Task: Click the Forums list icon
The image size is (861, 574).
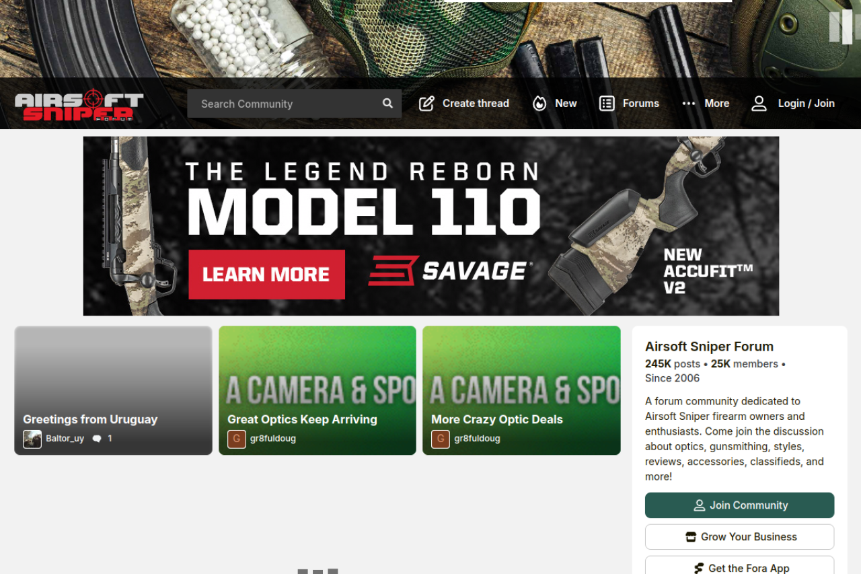Action: [x=607, y=104]
